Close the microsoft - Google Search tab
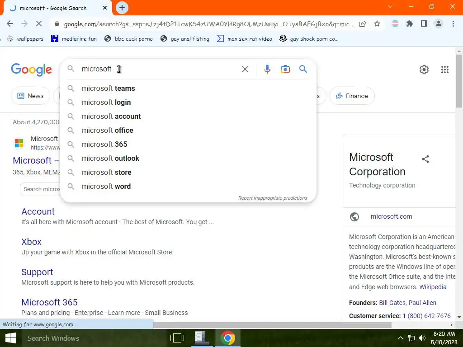 pyautogui.click(x=105, y=8)
